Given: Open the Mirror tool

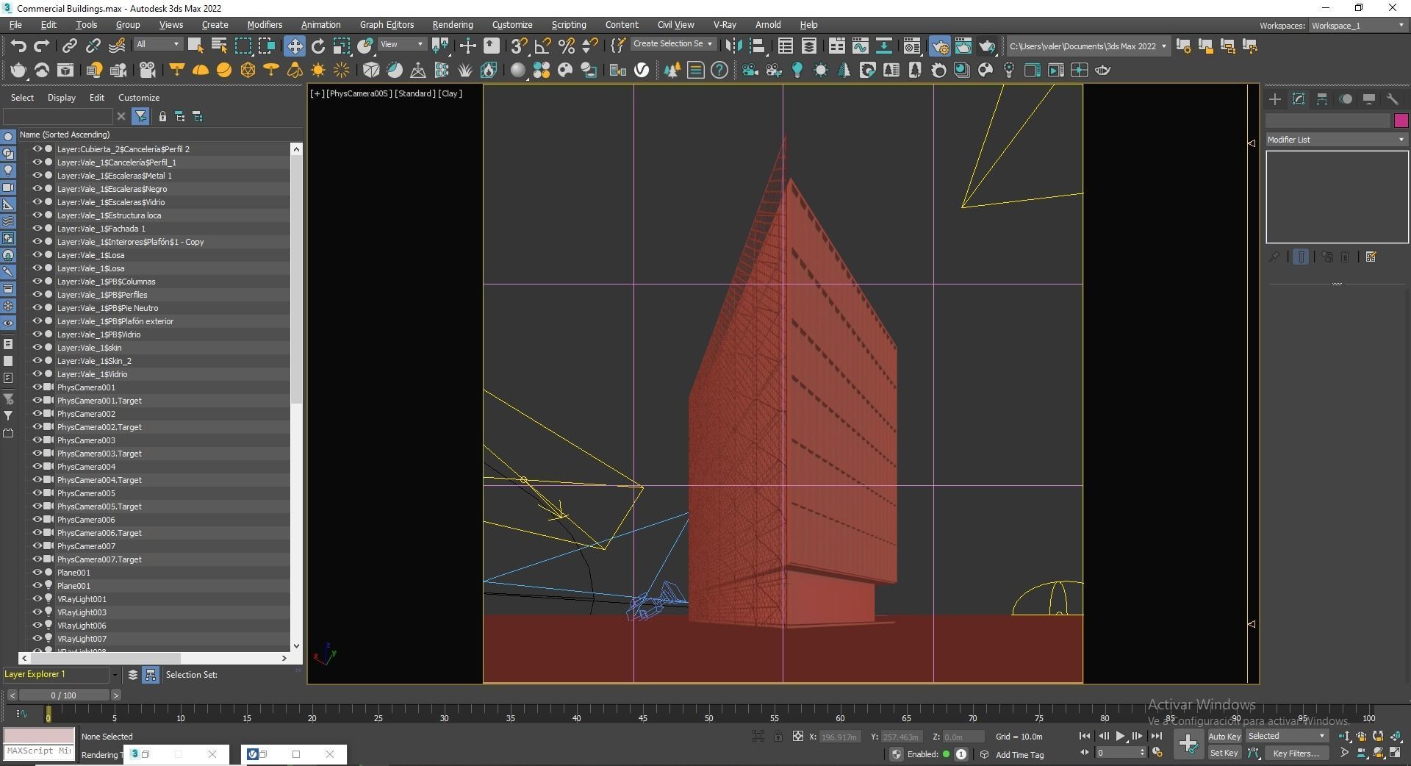Looking at the screenshot, I should coord(733,46).
